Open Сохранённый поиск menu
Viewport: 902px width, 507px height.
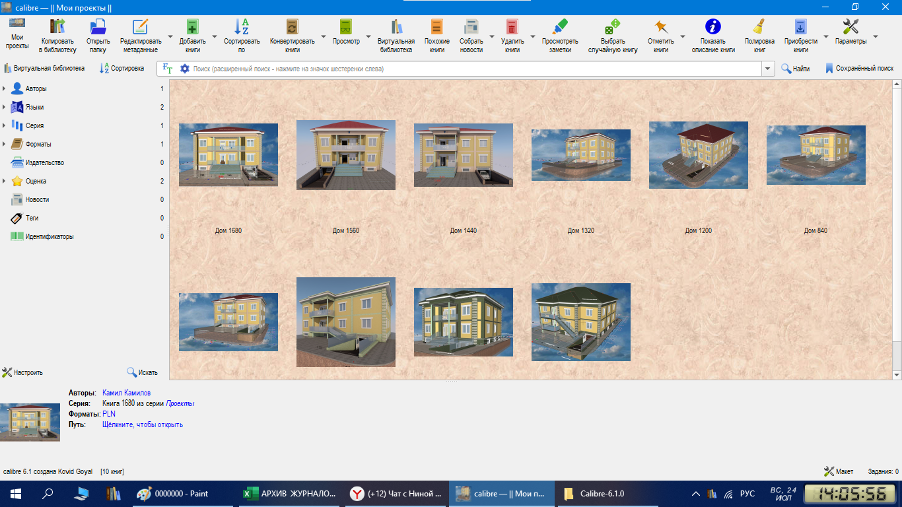(859, 69)
